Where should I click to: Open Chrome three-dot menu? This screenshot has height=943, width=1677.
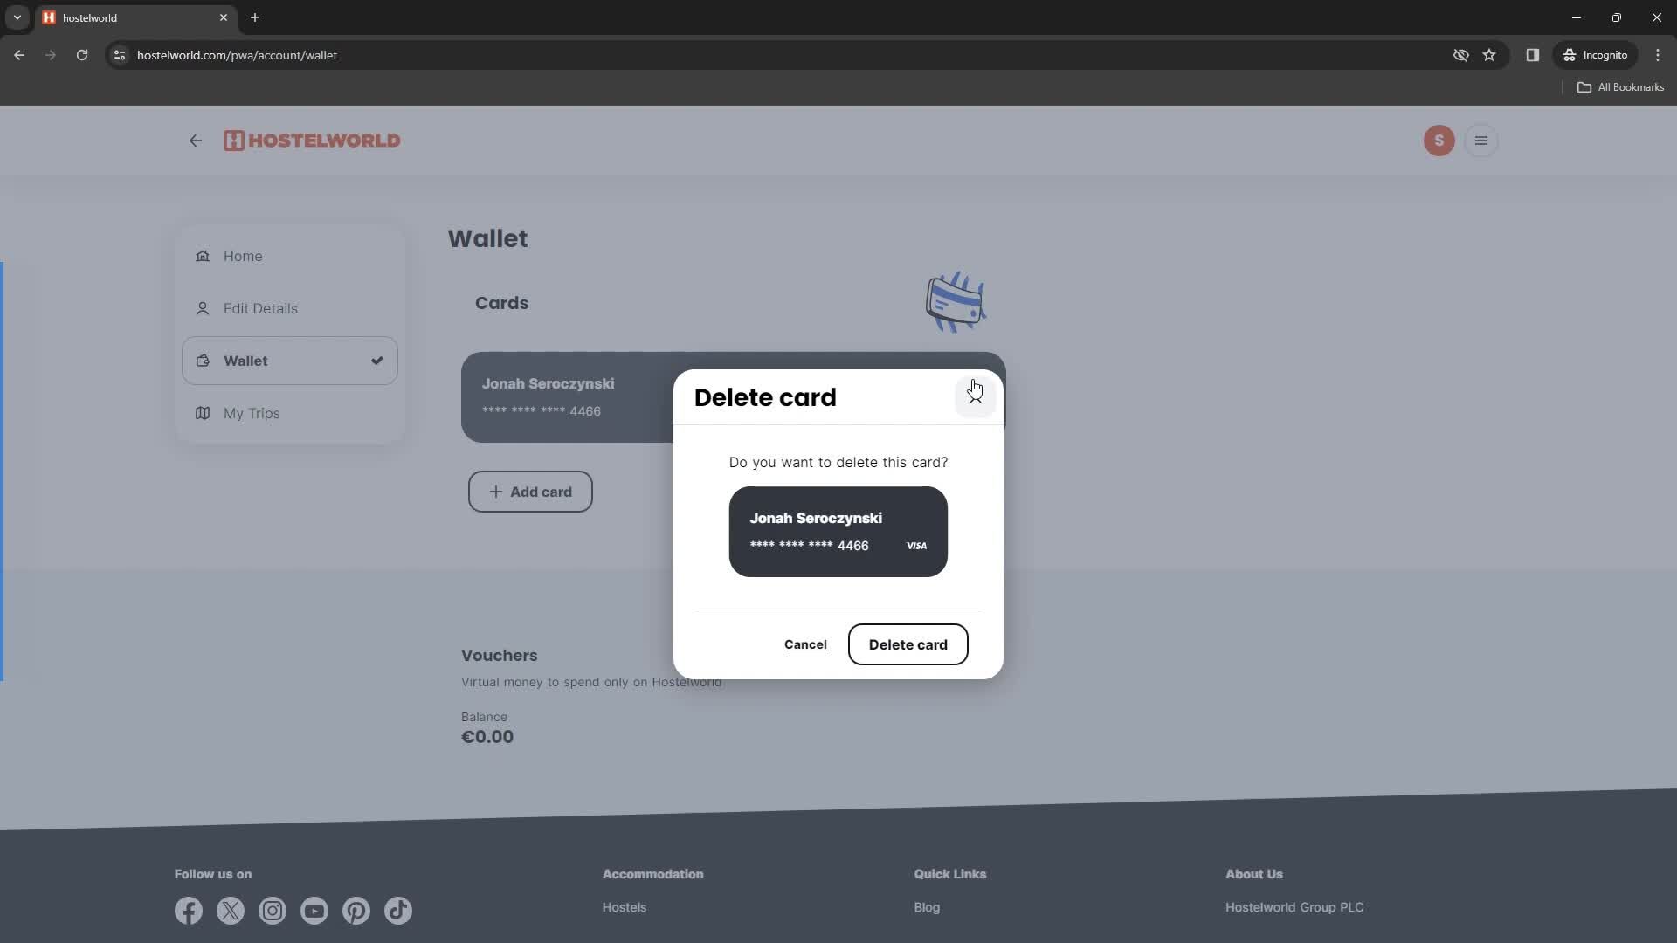coord(1658,55)
